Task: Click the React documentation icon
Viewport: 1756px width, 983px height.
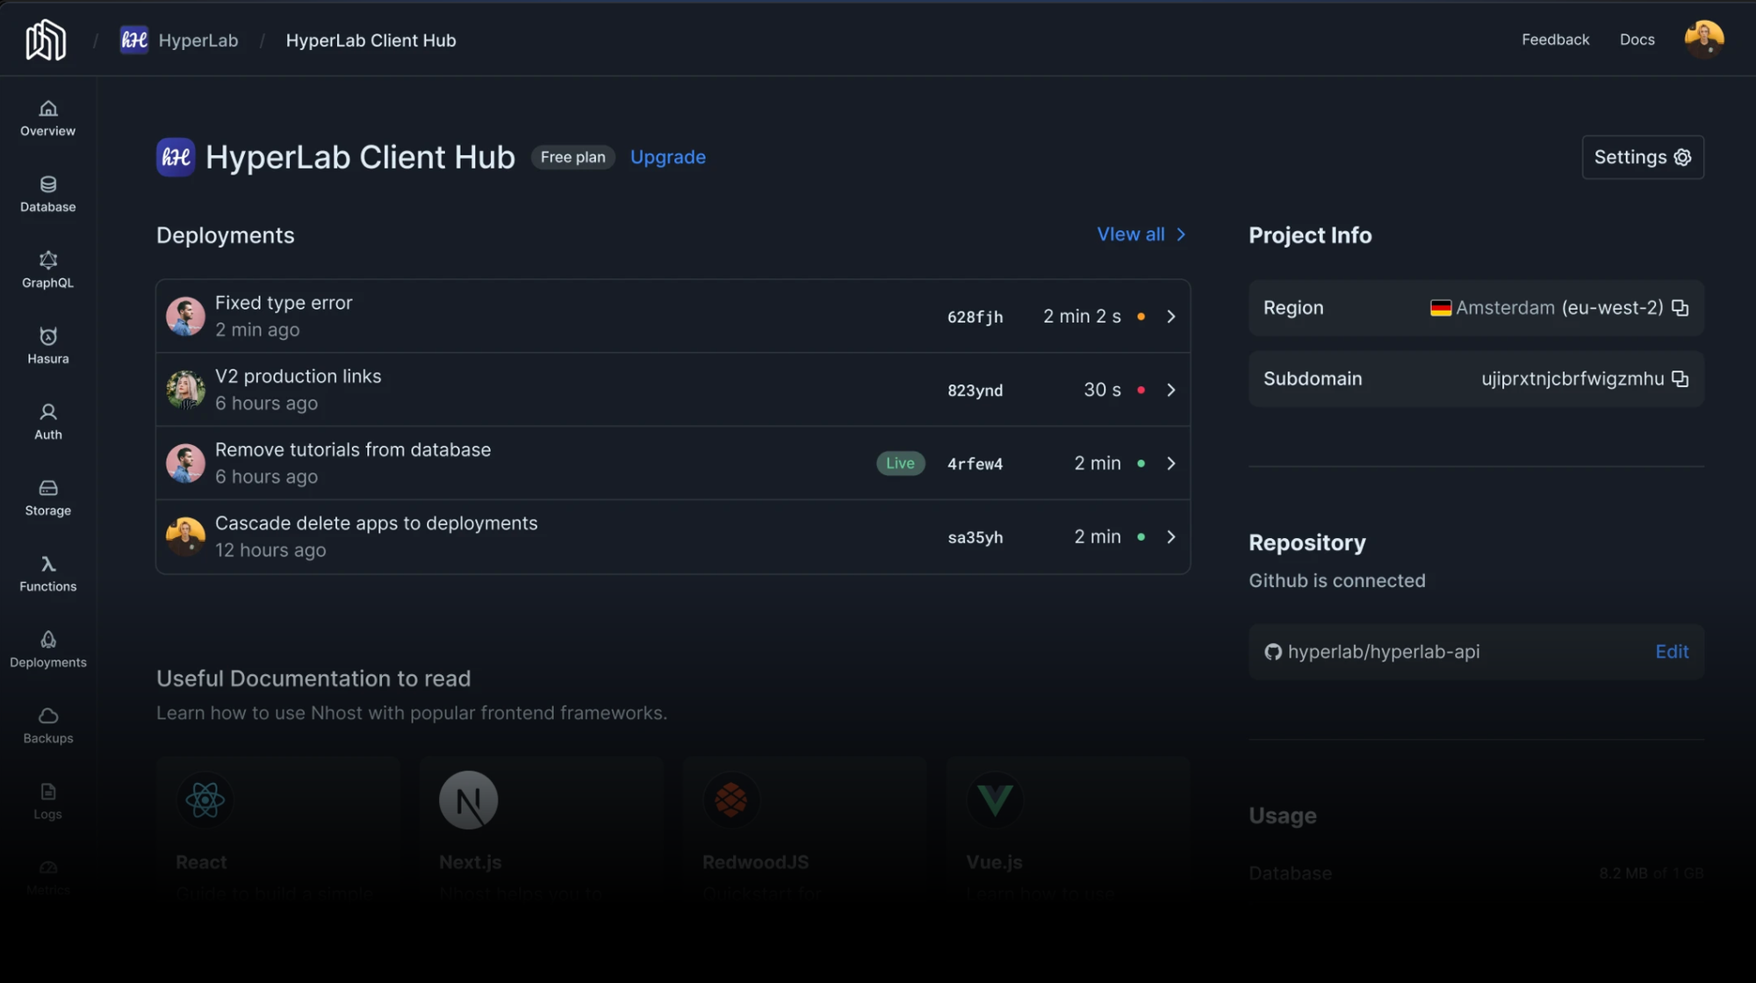Action: tap(205, 800)
